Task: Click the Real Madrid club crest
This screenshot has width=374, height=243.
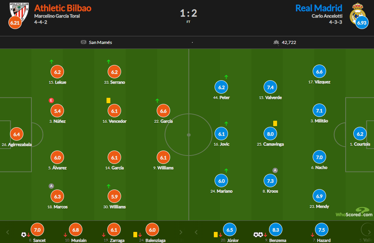Action: [x=358, y=13]
